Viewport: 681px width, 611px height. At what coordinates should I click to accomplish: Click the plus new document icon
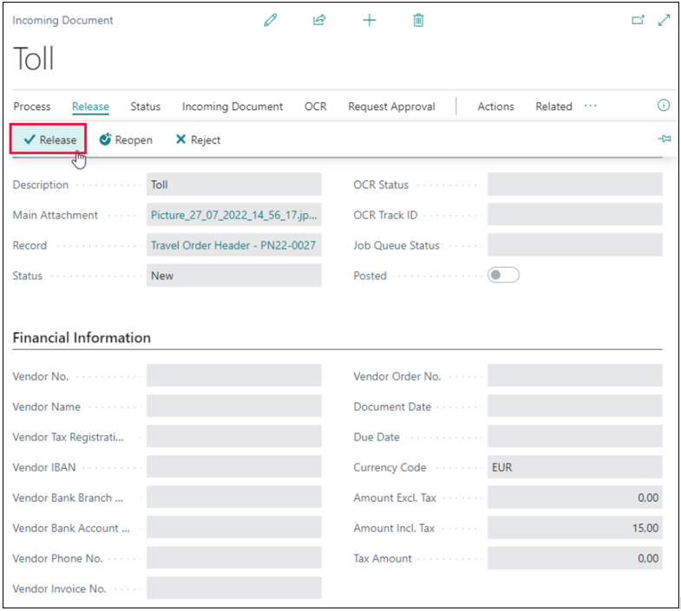point(370,20)
